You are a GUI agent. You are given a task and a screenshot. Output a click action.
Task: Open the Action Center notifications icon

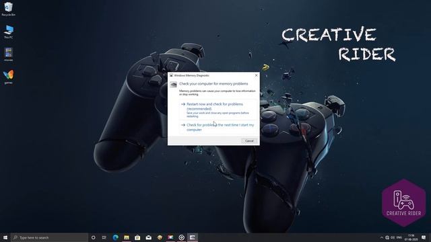[x=424, y=237]
